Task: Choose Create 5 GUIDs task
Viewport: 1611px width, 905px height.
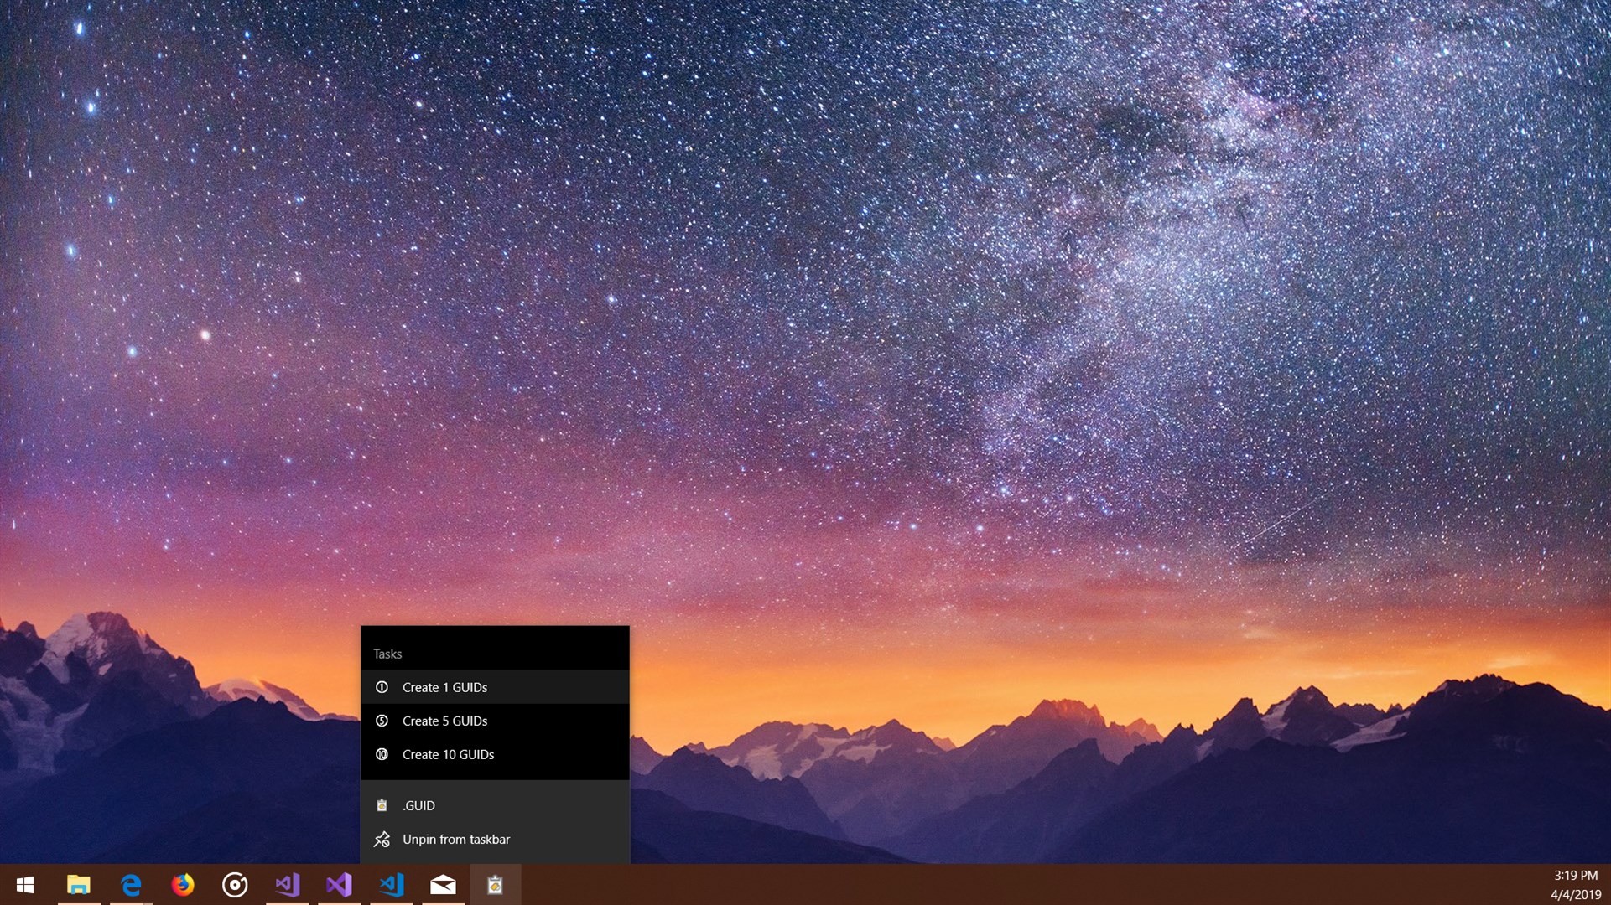Action: [x=444, y=721]
